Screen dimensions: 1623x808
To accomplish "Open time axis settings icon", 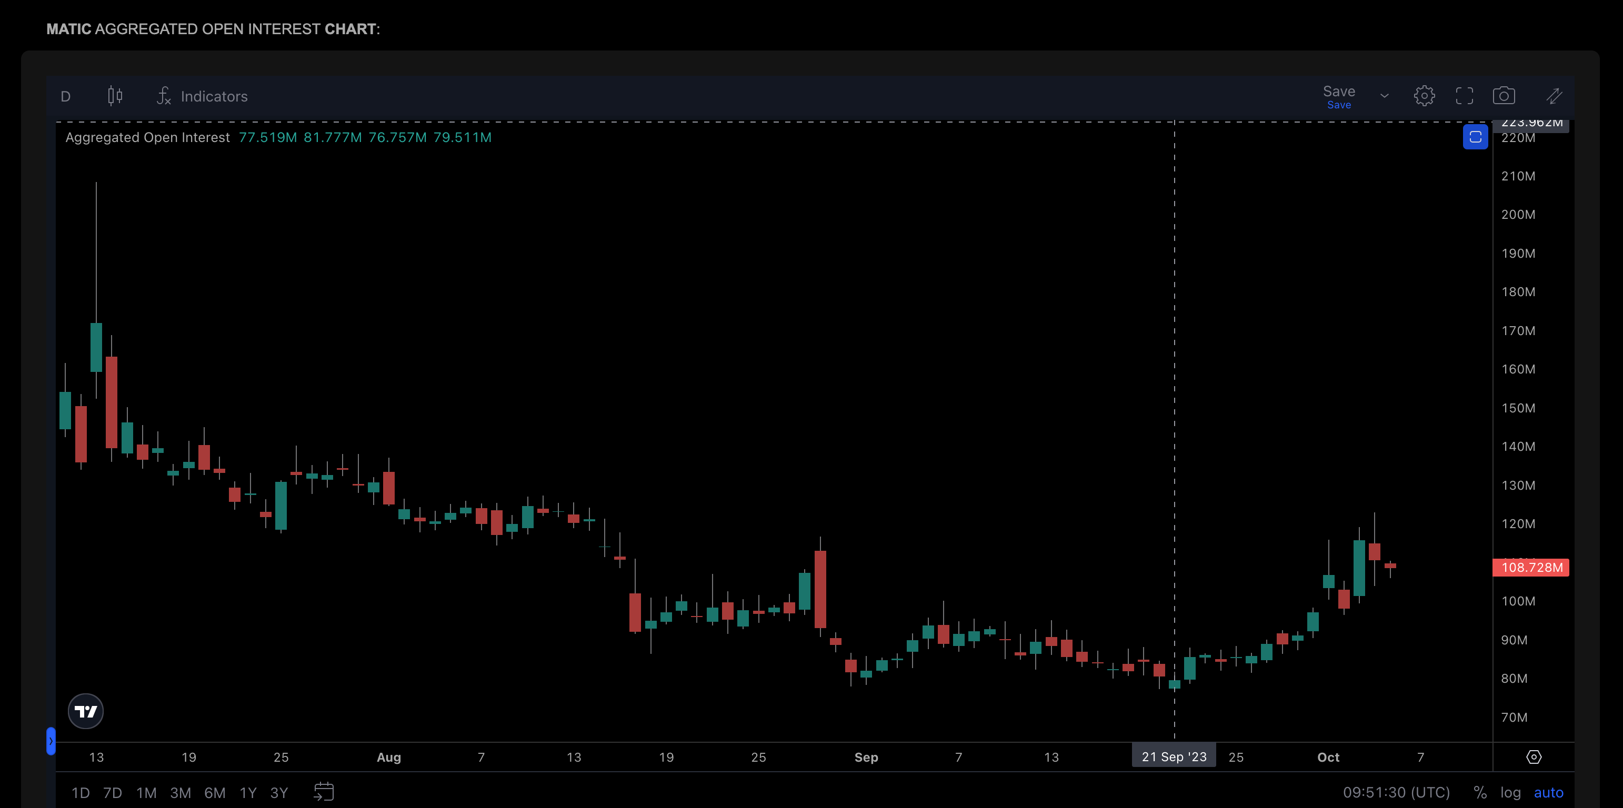I will coord(1534,757).
